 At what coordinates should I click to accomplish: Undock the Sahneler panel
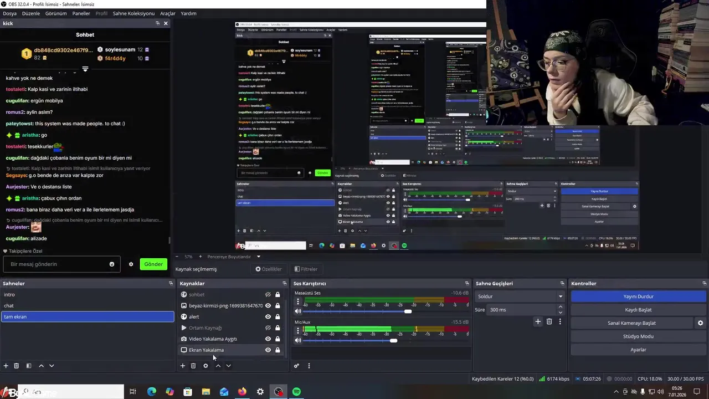pyautogui.click(x=171, y=283)
